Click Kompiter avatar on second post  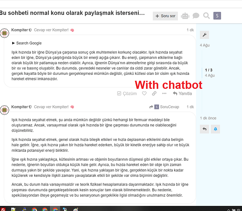click(5, 110)
